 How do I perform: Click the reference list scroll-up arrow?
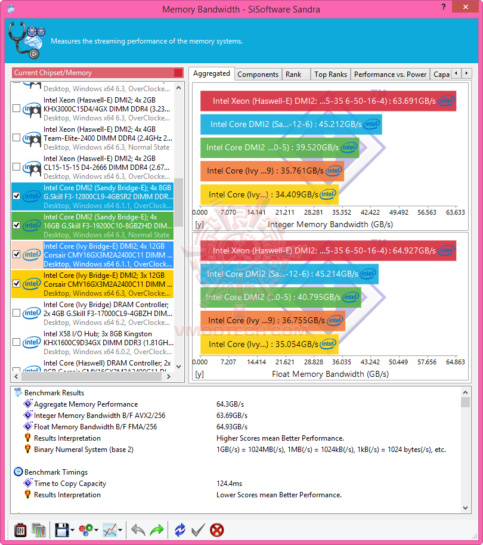pos(179,88)
